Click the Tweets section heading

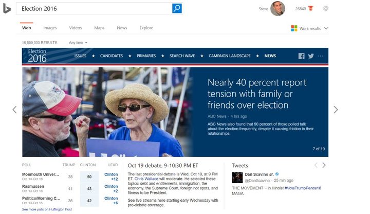pyautogui.click(x=240, y=166)
